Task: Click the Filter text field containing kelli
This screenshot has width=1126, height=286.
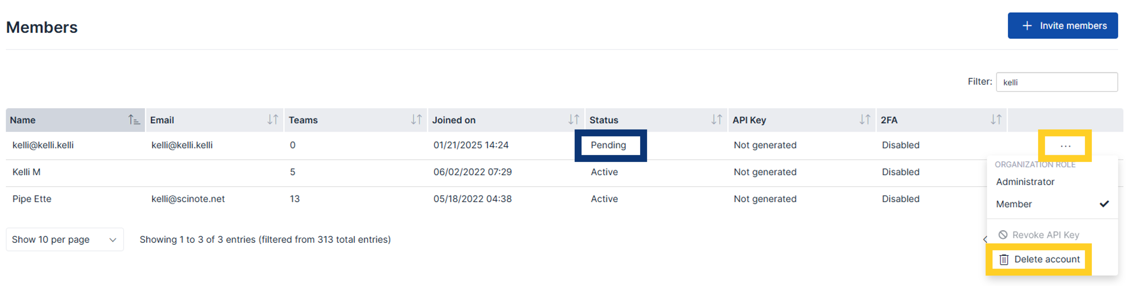Action: pos(1056,82)
